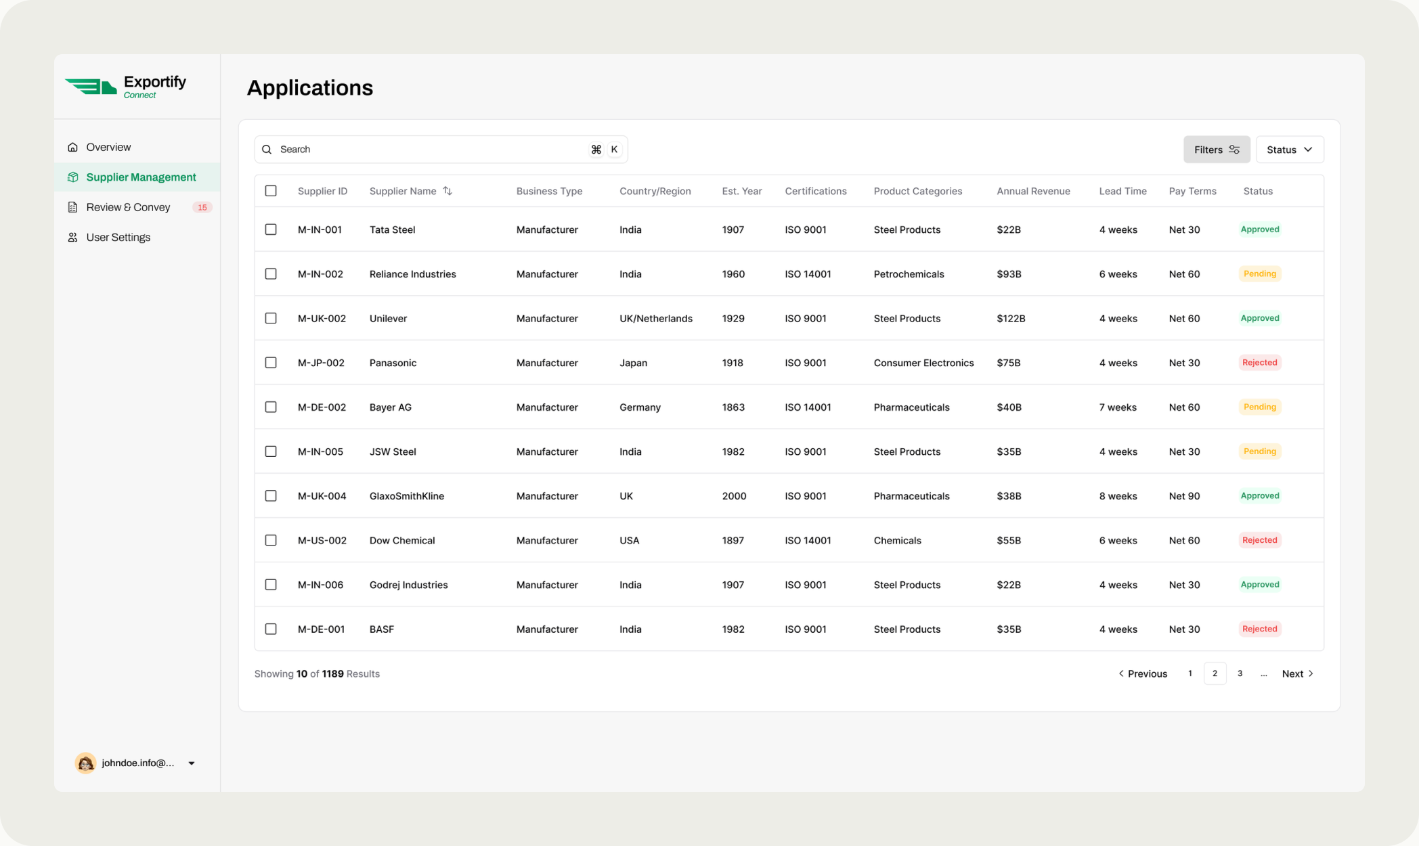This screenshot has width=1419, height=846.
Task: Expand the johndoe.info account menu arrow
Action: point(192,763)
